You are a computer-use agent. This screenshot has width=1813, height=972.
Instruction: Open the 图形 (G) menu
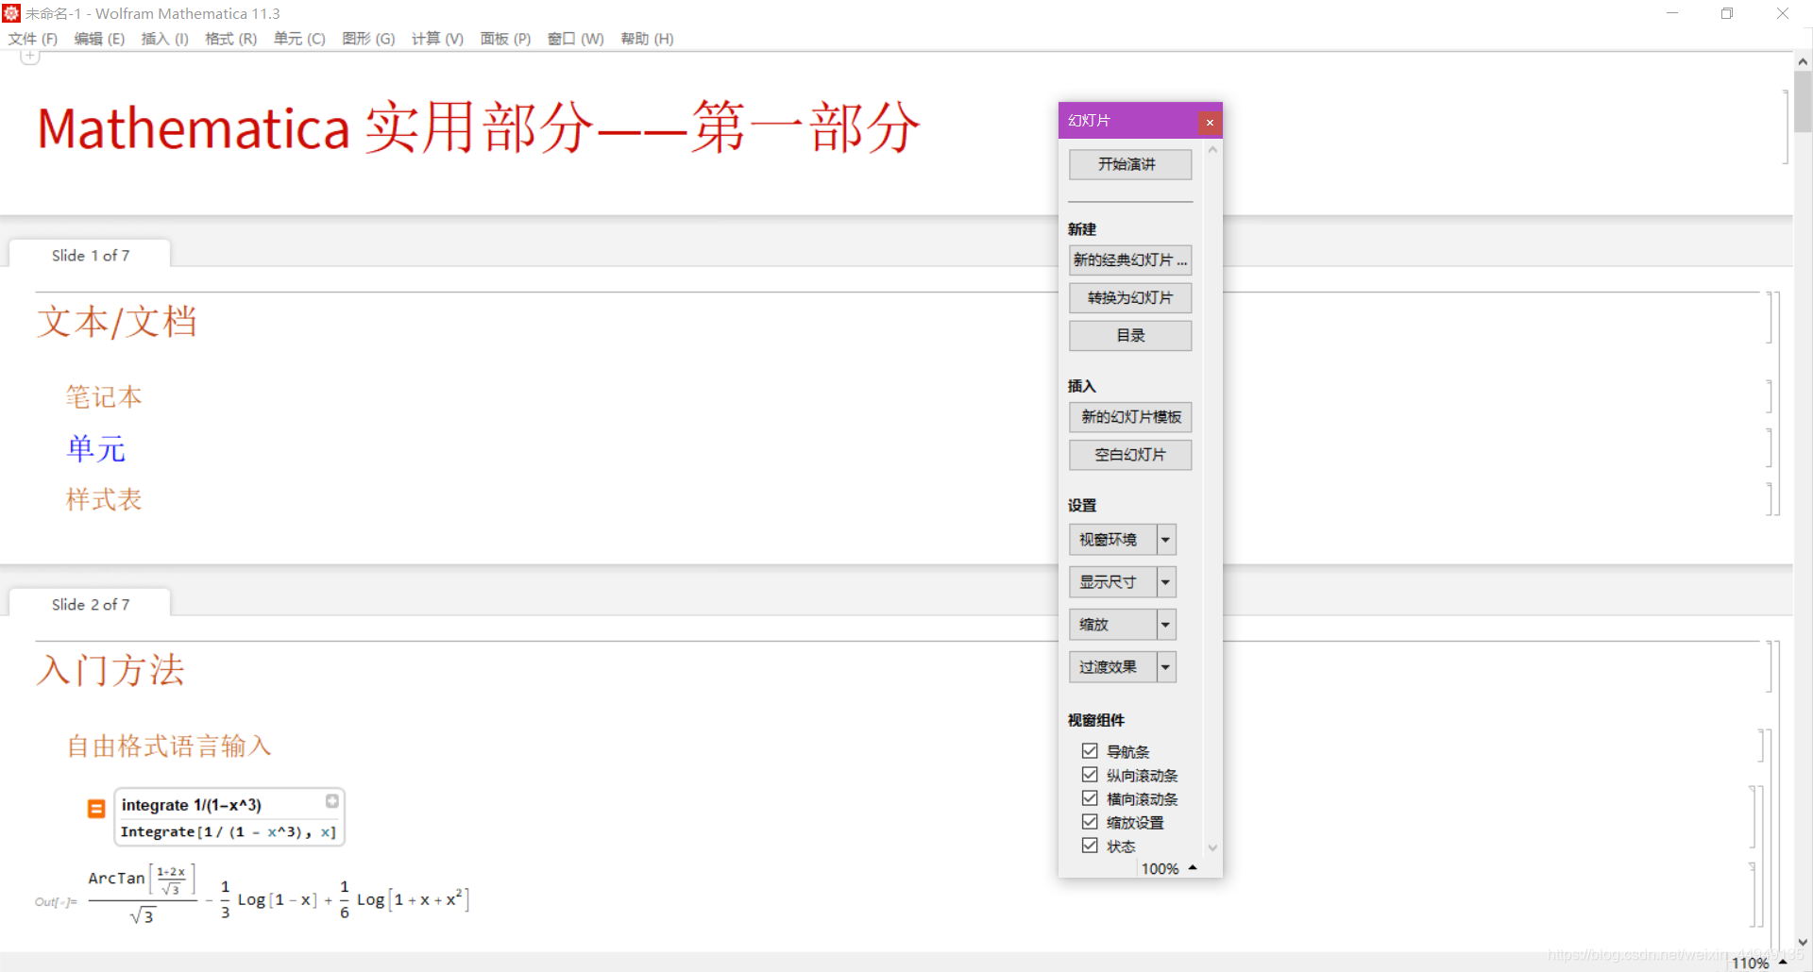coord(368,39)
